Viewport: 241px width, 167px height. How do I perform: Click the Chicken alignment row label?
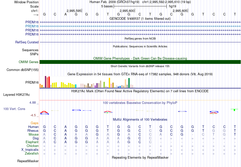[x=32, y=146]
